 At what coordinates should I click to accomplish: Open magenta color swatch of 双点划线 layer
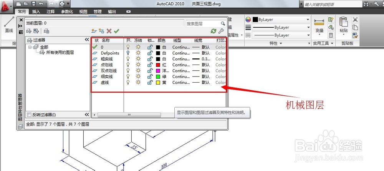(x=158, y=71)
